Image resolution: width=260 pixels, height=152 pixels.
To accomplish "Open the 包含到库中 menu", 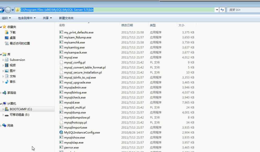I will [27, 18].
